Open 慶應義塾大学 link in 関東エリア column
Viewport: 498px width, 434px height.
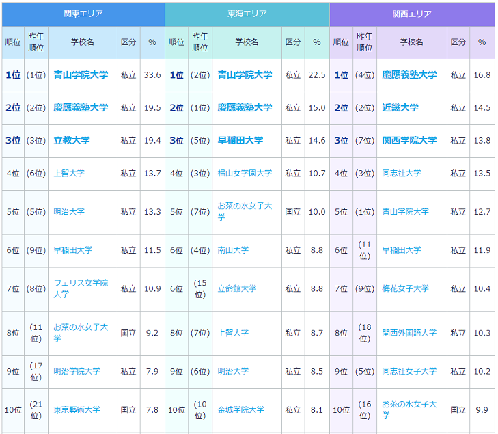tap(81, 108)
